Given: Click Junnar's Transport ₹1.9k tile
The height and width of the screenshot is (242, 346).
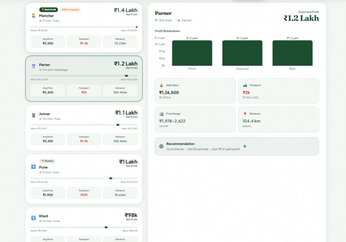Looking at the screenshot, I should click(84, 139).
